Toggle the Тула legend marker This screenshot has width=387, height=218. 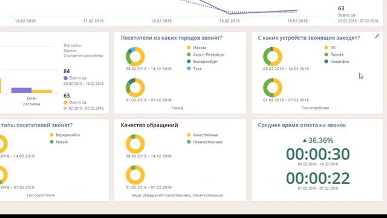point(189,68)
